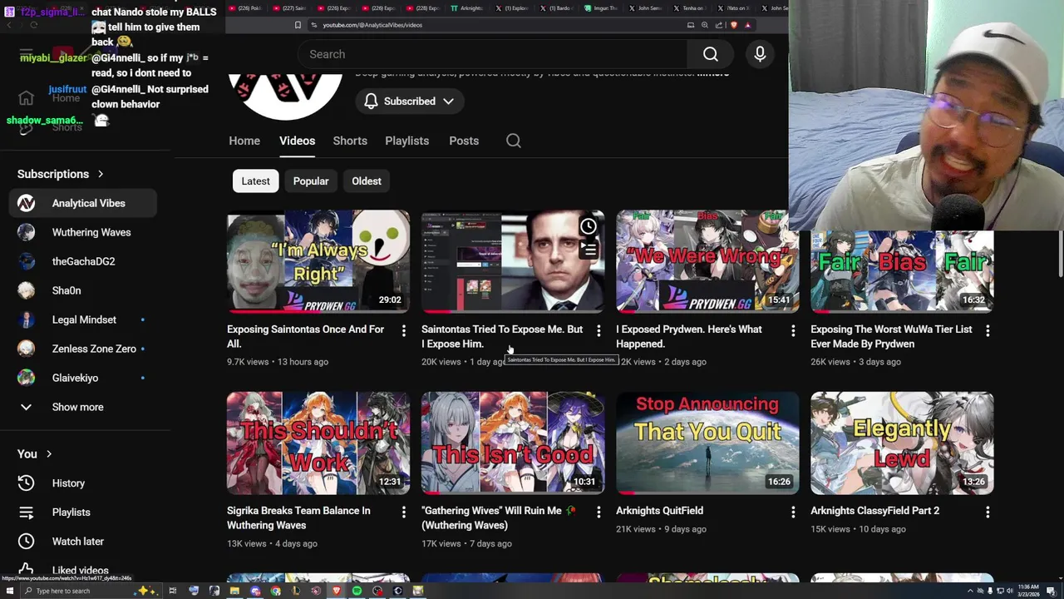This screenshot has width=1064, height=599.
Task: Start voice search with the microphone icon
Action: (x=760, y=54)
